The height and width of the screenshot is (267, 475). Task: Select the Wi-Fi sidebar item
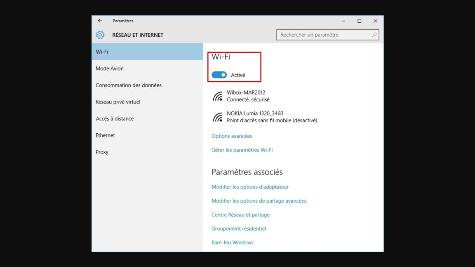[147, 52]
